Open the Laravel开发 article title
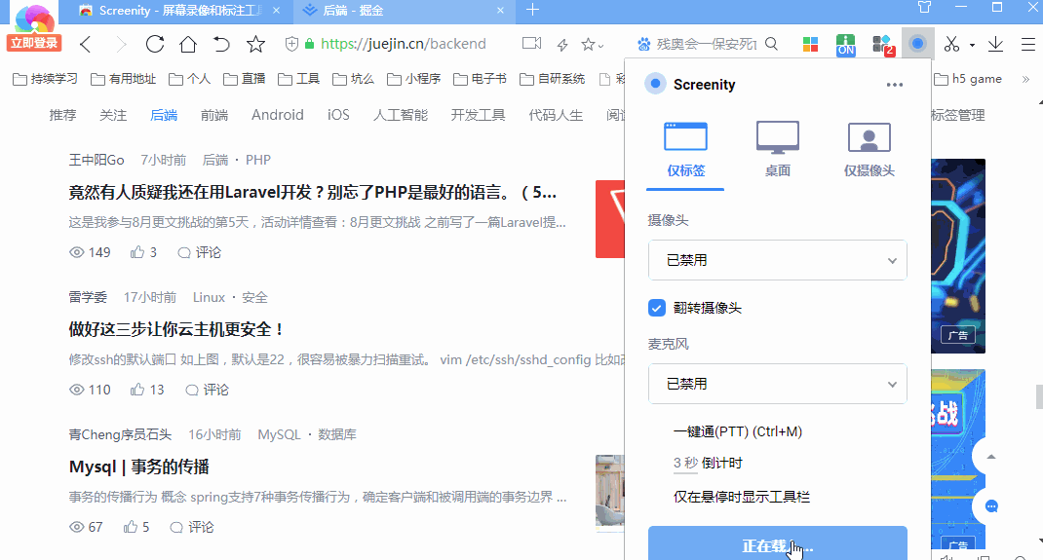 (x=313, y=193)
